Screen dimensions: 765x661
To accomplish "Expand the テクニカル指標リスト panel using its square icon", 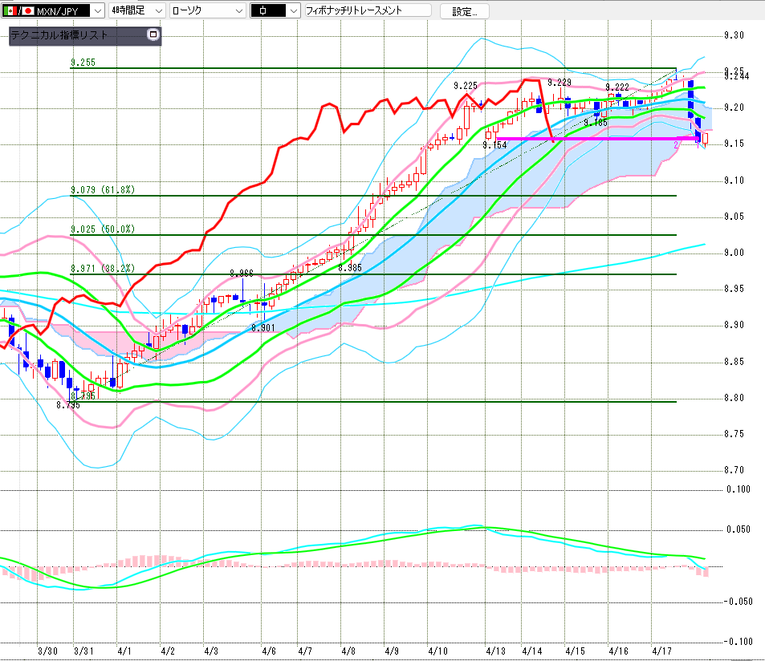I will pos(153,35).
